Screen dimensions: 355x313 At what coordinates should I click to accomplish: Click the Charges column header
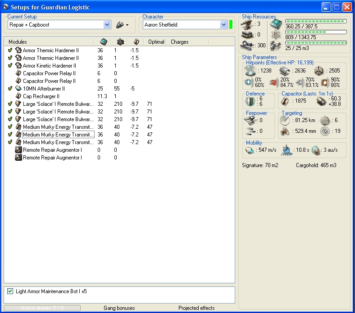(x=188, y=42)
